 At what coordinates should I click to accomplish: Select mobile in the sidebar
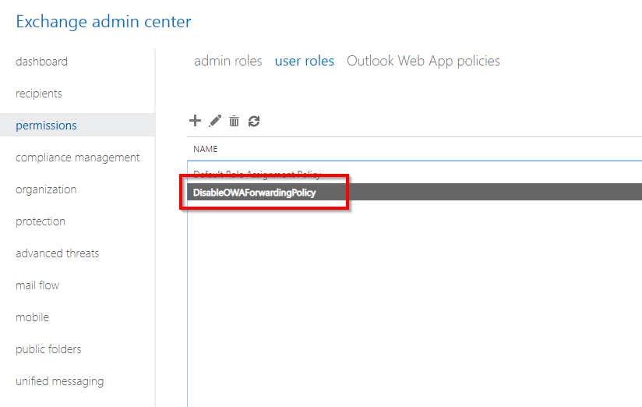pos(32,317)
